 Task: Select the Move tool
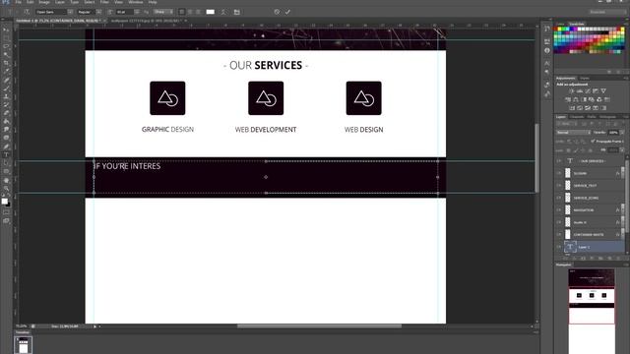pos(6,29)
